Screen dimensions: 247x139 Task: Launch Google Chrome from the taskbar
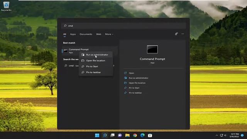coord(135,135)
